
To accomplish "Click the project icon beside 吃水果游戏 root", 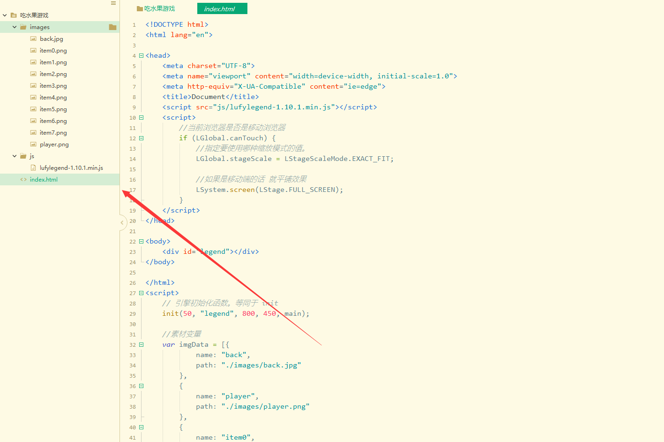I will (x=14, y=15).
